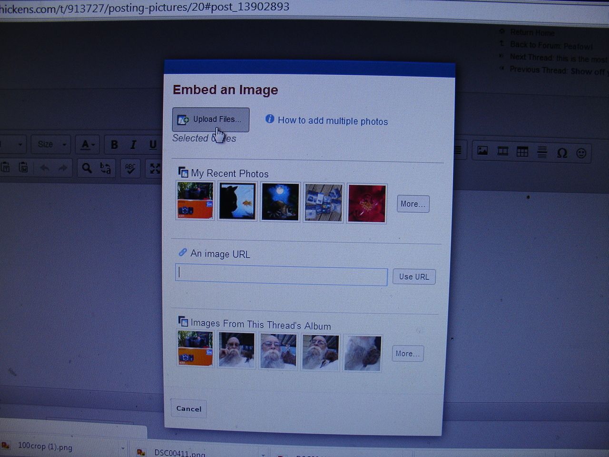Toggle underline formatting button
609x457 pixels.
click(152, 145)
